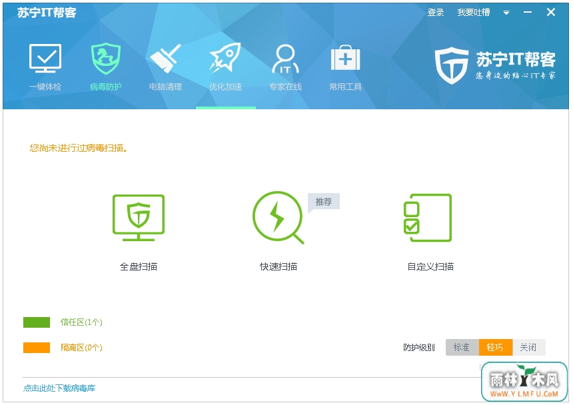Open the 电脑清理 broom icon
Screen dimensions: 573x405
tap(165, 59)
